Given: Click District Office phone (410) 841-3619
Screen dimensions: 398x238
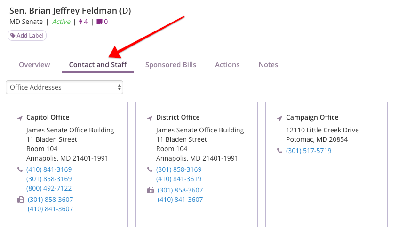Looking at the screenshot, I should (179, 179).
